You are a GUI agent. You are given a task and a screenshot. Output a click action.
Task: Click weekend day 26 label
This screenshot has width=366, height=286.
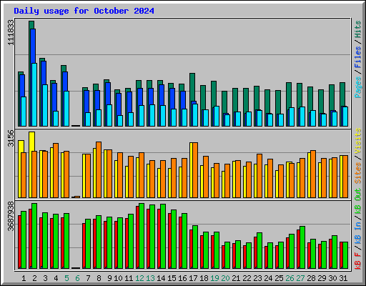290,278
